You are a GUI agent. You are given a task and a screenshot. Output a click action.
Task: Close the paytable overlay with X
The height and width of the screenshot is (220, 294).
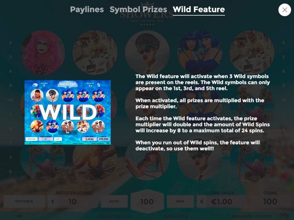[285, 10]
